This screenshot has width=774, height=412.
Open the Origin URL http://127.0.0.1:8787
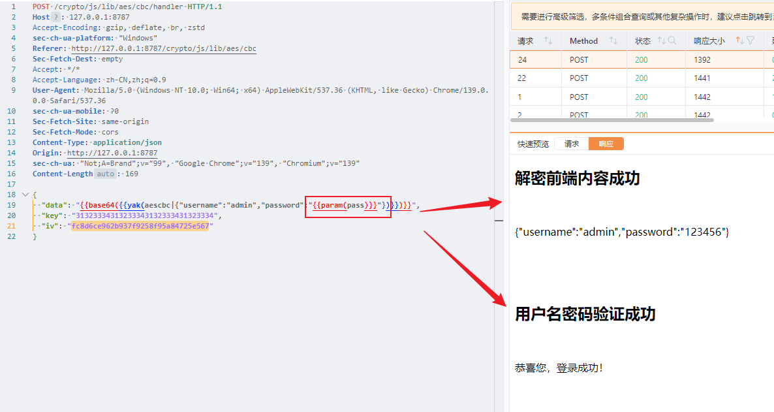[112, 153]
